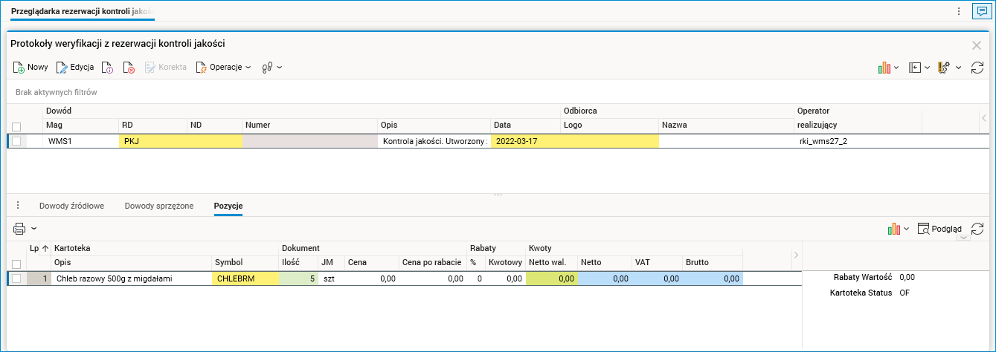Click the Brak aktywnych filtrów filter bar
The image size is (996, 352).
tap(57, 93)
